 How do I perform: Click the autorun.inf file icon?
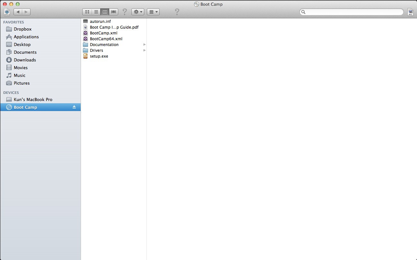(x=85, y=21)
